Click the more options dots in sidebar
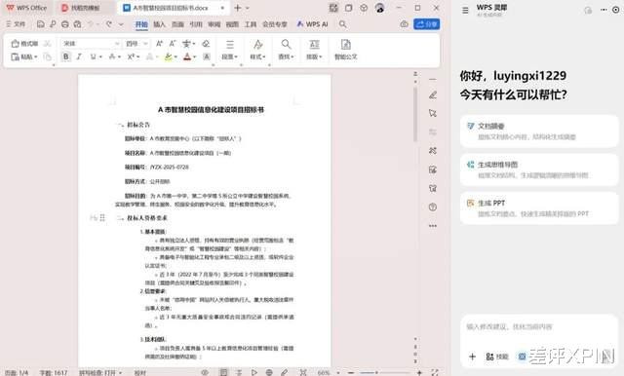Screen dimensions: 624x376 433,226
